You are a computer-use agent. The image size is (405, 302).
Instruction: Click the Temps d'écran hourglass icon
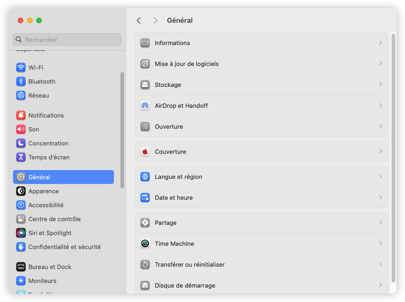point(21,157)
